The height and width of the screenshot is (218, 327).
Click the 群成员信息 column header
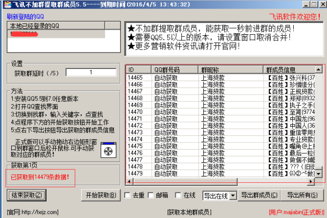(x=289, y=69)
